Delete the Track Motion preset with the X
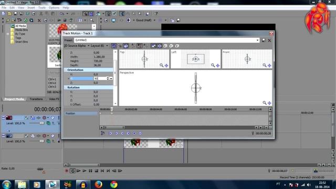 pyautogui.click(x=269, y=40)
